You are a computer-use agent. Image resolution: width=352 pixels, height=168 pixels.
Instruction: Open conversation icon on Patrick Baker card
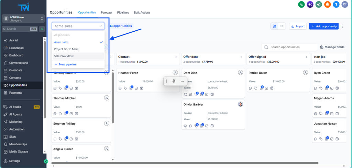250,88
